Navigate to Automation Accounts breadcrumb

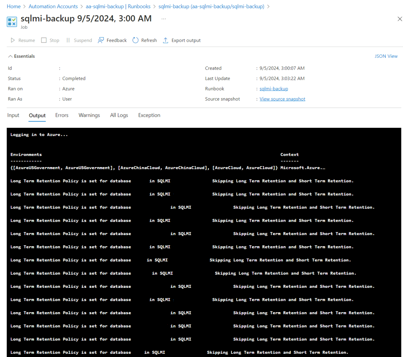(53, 6)
